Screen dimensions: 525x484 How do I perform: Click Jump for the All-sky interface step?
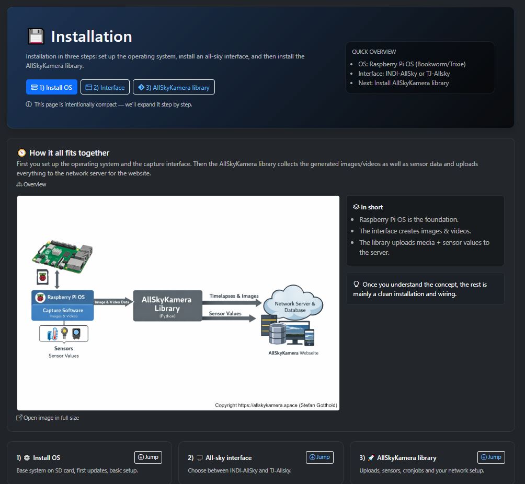click(x=319, y=457)
